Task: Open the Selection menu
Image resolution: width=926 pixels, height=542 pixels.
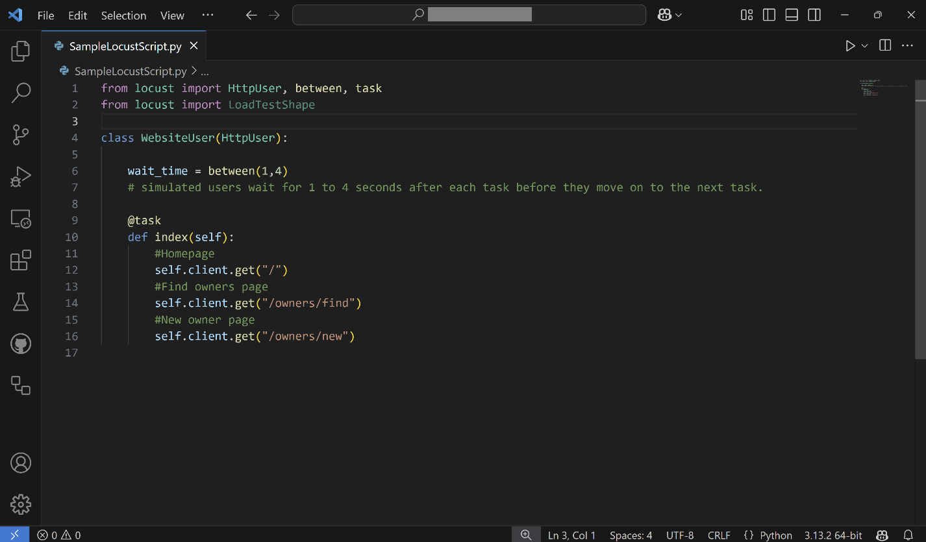Action: pos(123,16)
